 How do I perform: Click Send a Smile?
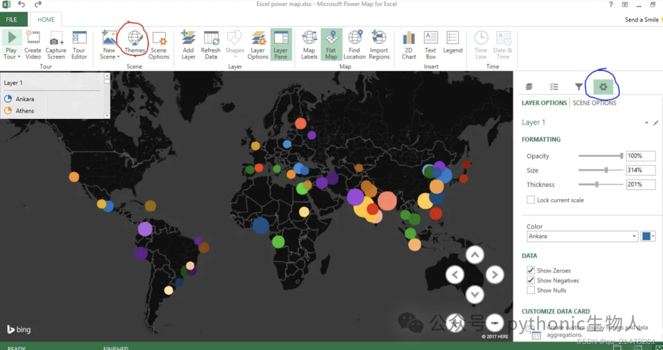642,20
